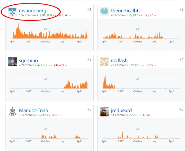Click the #6 rank label

(181, 109)
